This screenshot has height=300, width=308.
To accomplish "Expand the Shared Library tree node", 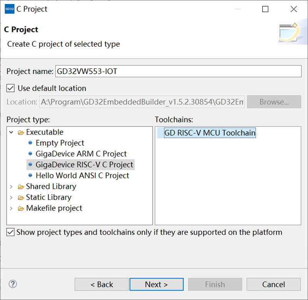I will tap(11, 186).
